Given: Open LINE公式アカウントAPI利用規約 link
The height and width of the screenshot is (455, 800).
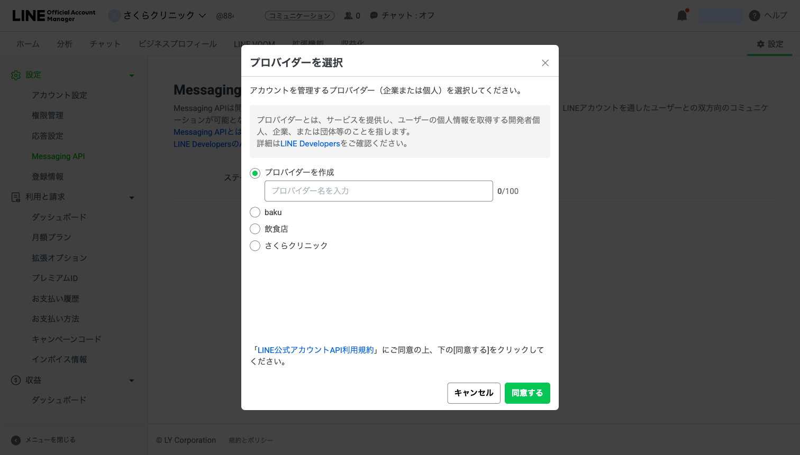Looking at the screenshot, I should 315,350.
